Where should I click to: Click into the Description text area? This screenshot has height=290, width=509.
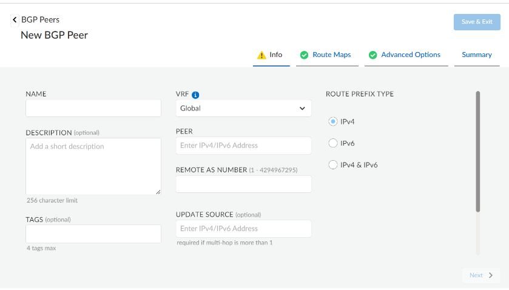(x=93, y=166)
